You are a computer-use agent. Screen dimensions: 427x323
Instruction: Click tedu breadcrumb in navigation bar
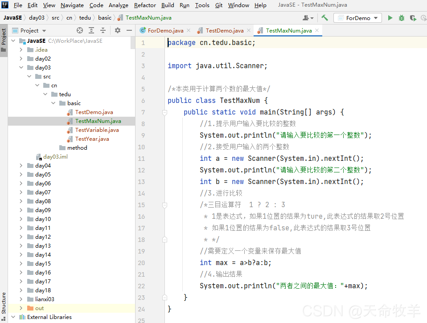(85, 18)
